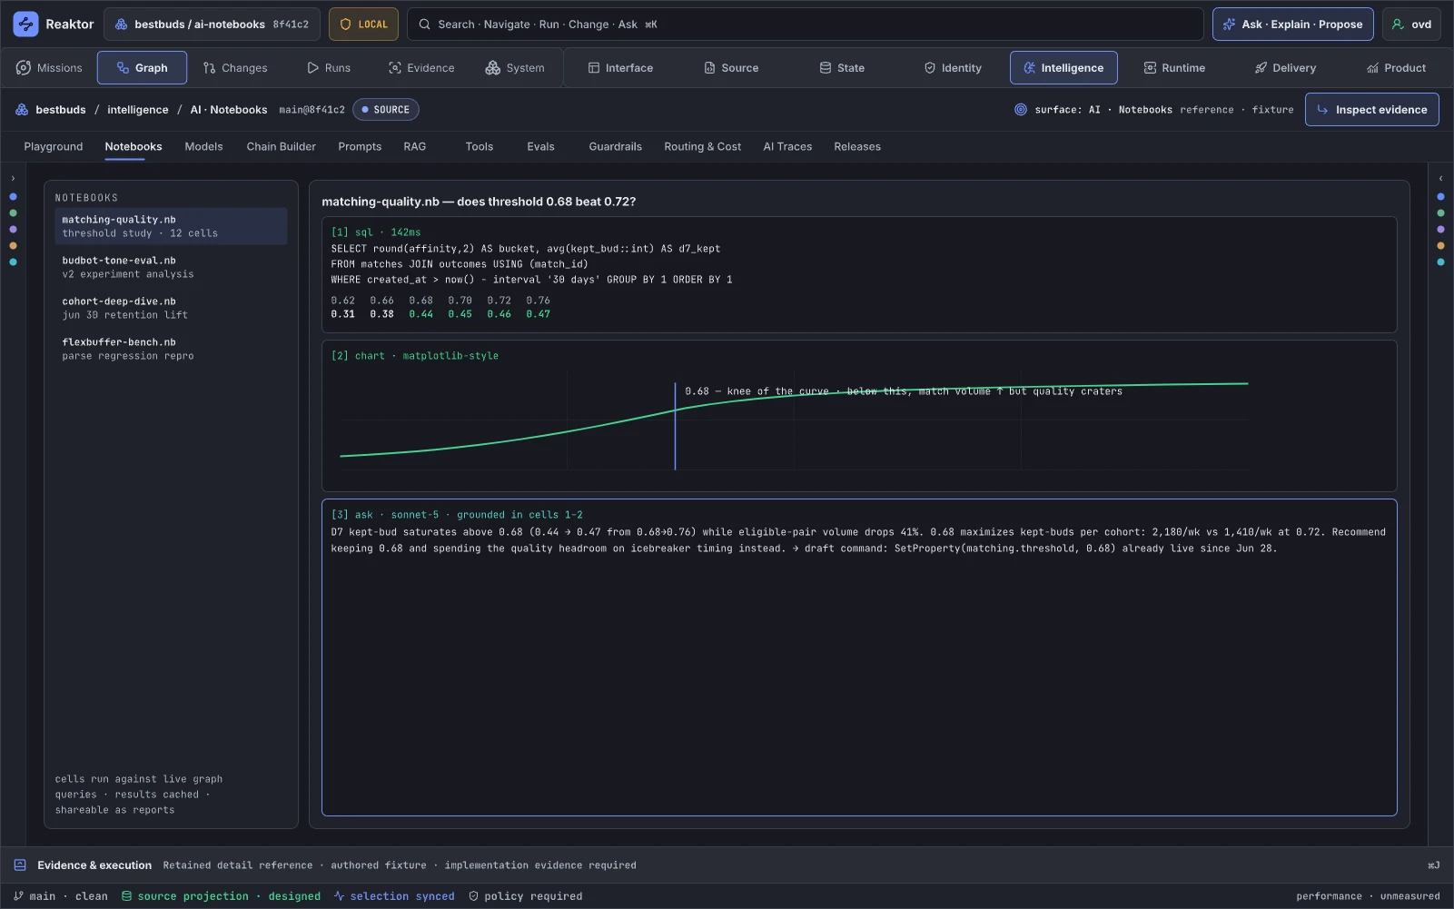Open the ovd user menu
The image size is (1454, 909).
1411,25
